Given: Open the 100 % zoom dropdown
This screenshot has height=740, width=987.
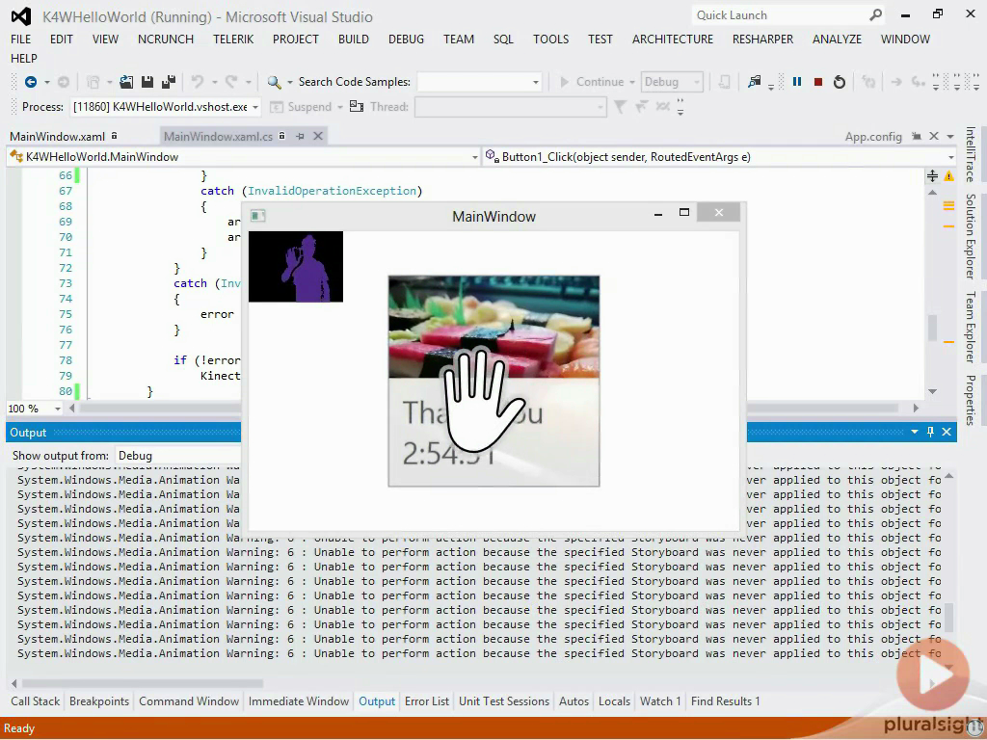Looking at the screenshot, I should click(57, 409).
